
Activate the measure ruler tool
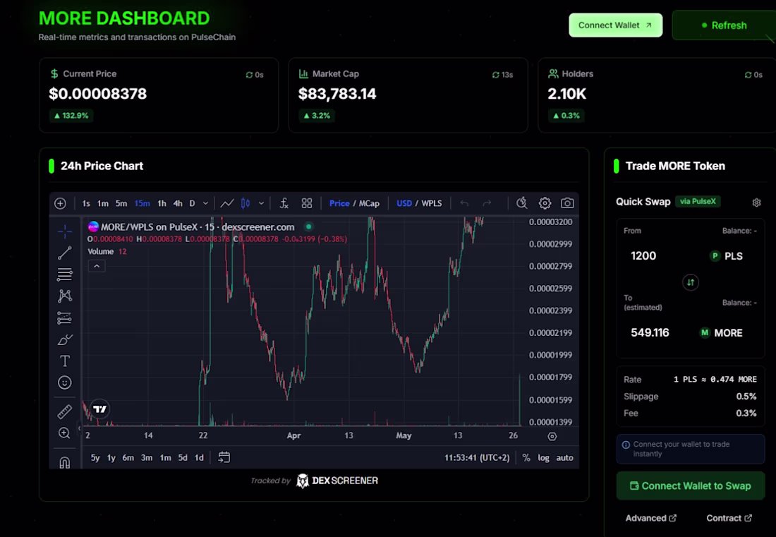click(64, 411)
